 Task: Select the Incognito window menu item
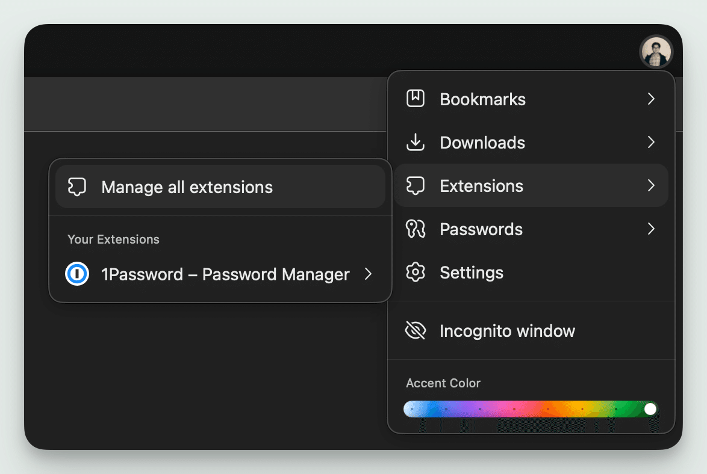click(507, 331)
